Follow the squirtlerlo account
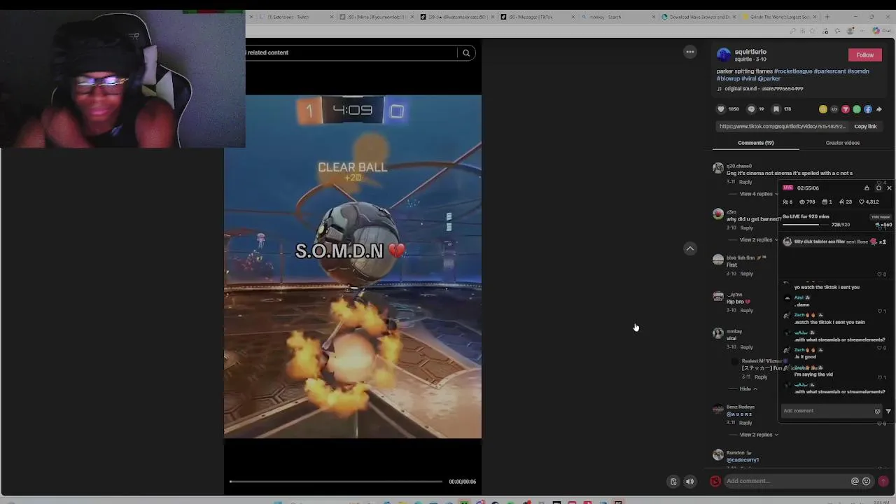The width and height of the screenshot is (896, 504). coord(864,55)
